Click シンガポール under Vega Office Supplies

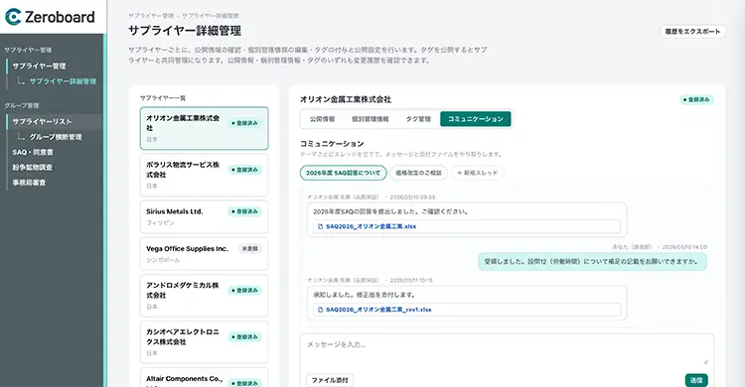pyautogui.click(x=163, y=260)
